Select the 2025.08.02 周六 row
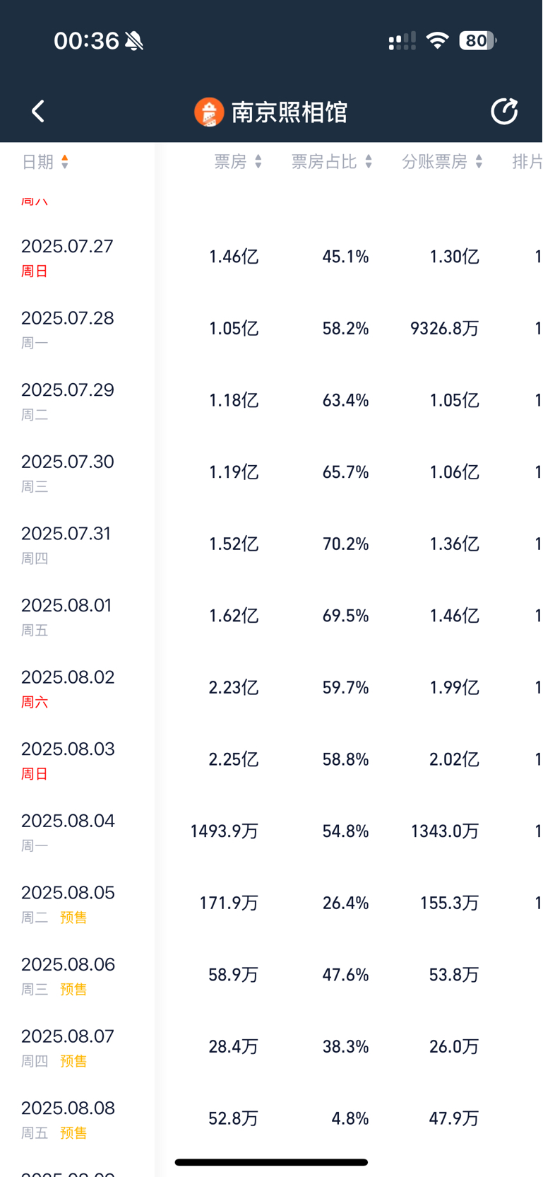Screen dimensions: 543x1177 point(271,688)
